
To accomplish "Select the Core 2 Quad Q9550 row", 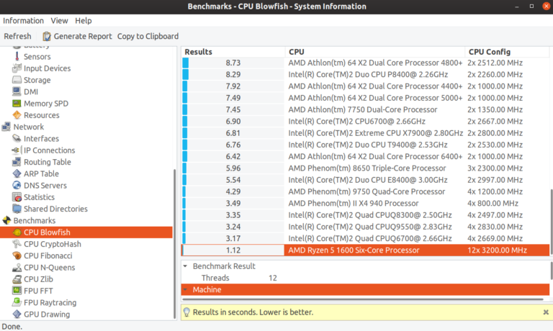I will click(365, 227).
